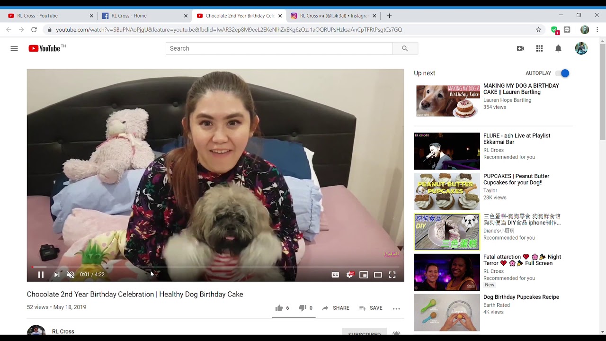Unmute the video player volume
This screenshot has width=606, height=341.
click(71, 275)
